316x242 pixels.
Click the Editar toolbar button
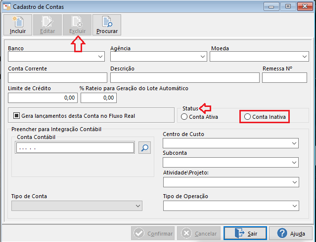[47, 25]
